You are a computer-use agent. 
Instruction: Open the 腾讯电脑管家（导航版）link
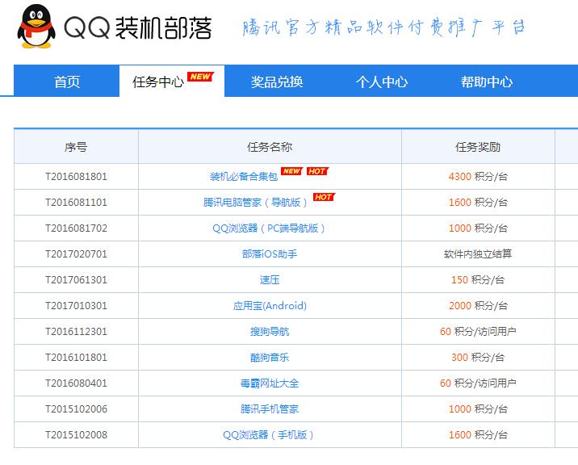coord(255,203)
